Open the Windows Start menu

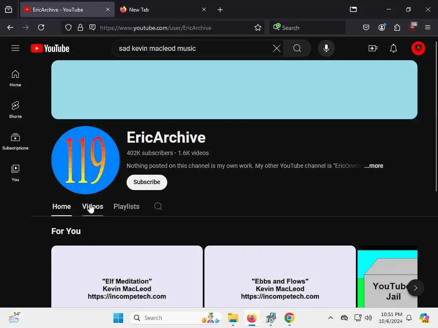[x=118, y=318]
